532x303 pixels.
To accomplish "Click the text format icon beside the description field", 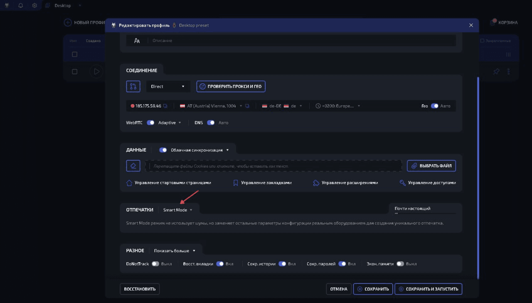I will coord(137,41).
